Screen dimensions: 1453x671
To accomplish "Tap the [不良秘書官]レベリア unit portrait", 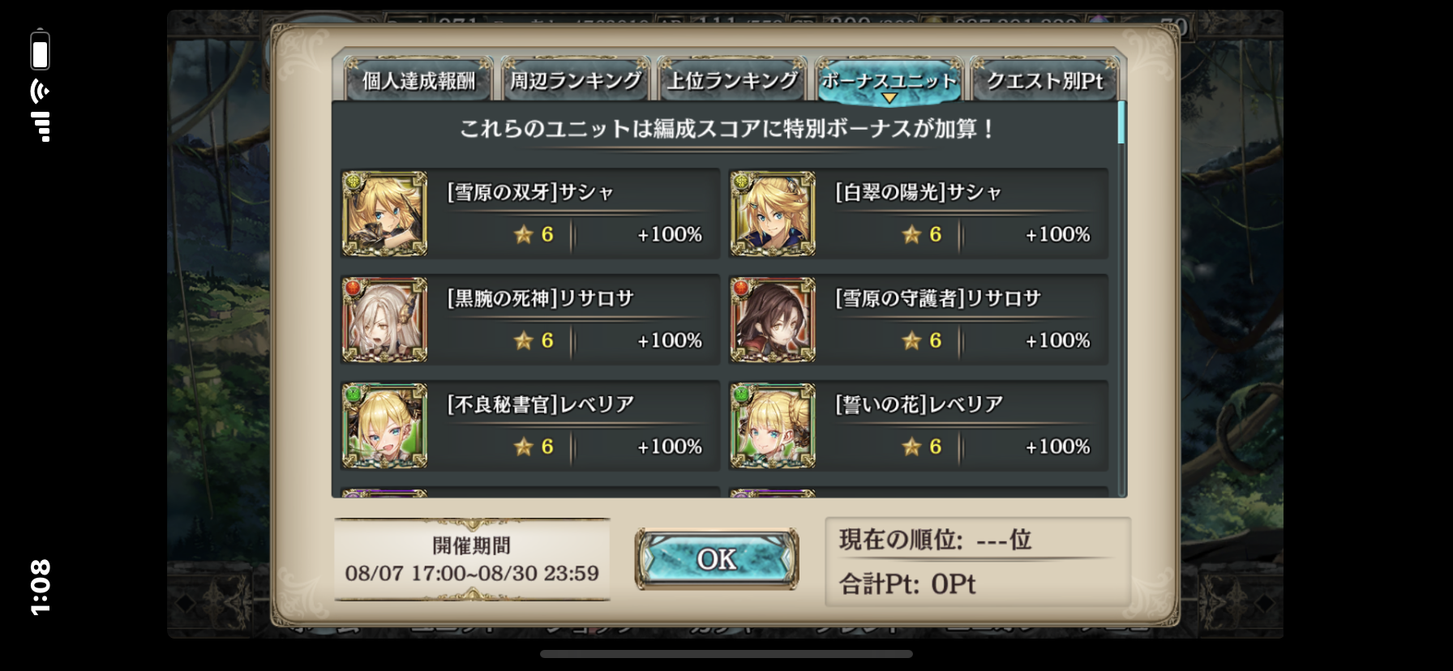I will click(384, 425).
